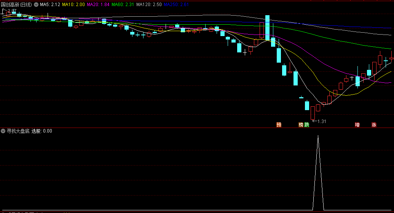Click the 预 event marker icon
This screenshot has width=394, height=213.
click(x=279, y=125)
